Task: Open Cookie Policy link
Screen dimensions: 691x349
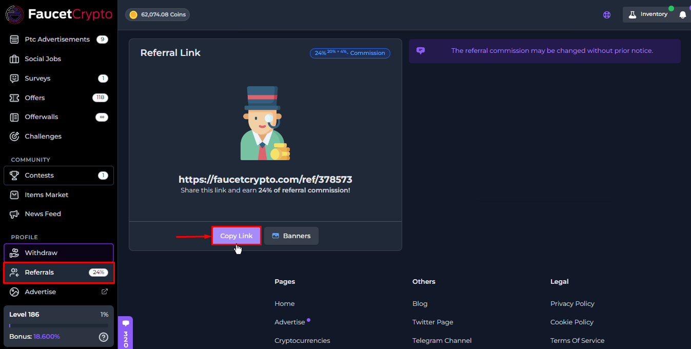Action: tap(572, 322)
